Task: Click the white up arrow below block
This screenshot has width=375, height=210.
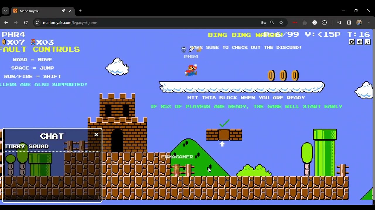Action: (222, 144)
